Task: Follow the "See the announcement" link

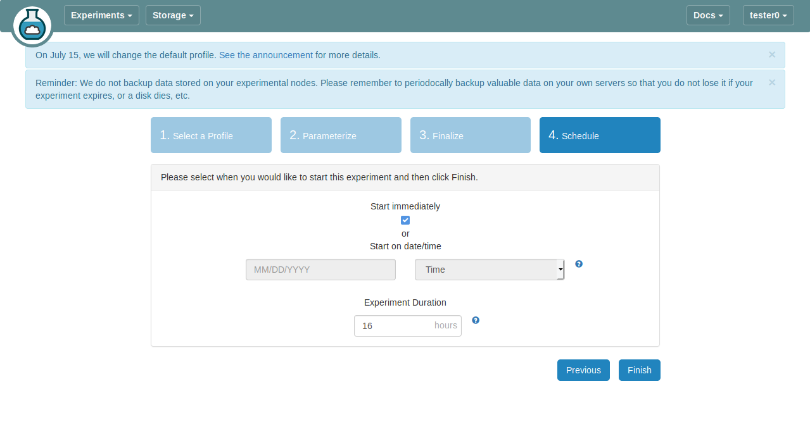Action: tap(265, 55)
